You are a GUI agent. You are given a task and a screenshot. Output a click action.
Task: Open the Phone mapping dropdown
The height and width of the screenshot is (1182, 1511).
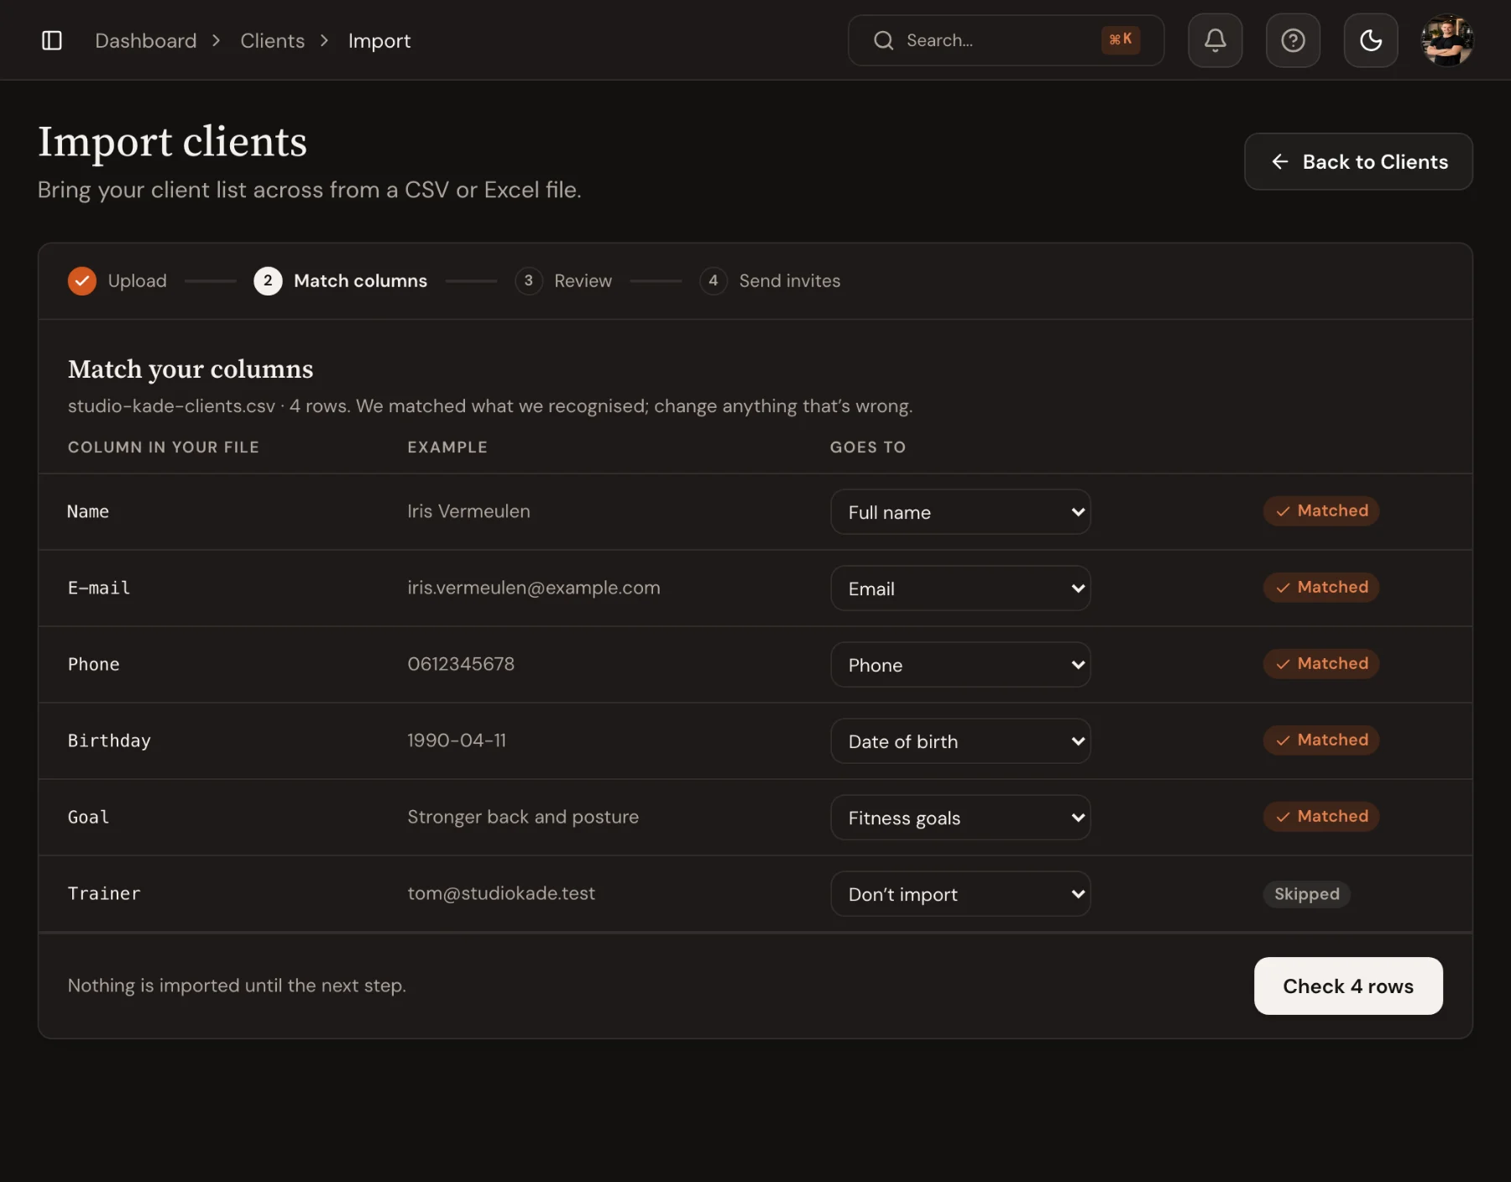click(960, 665)
